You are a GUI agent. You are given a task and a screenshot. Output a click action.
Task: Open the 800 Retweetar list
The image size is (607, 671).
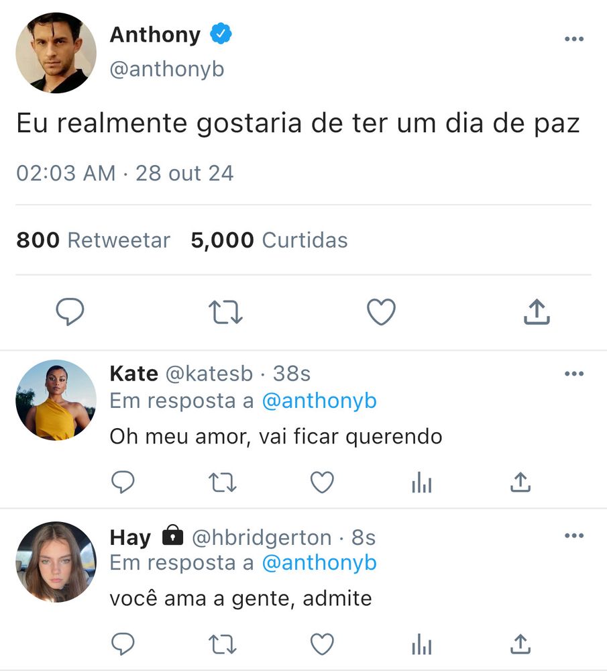(x=93, y=240)
